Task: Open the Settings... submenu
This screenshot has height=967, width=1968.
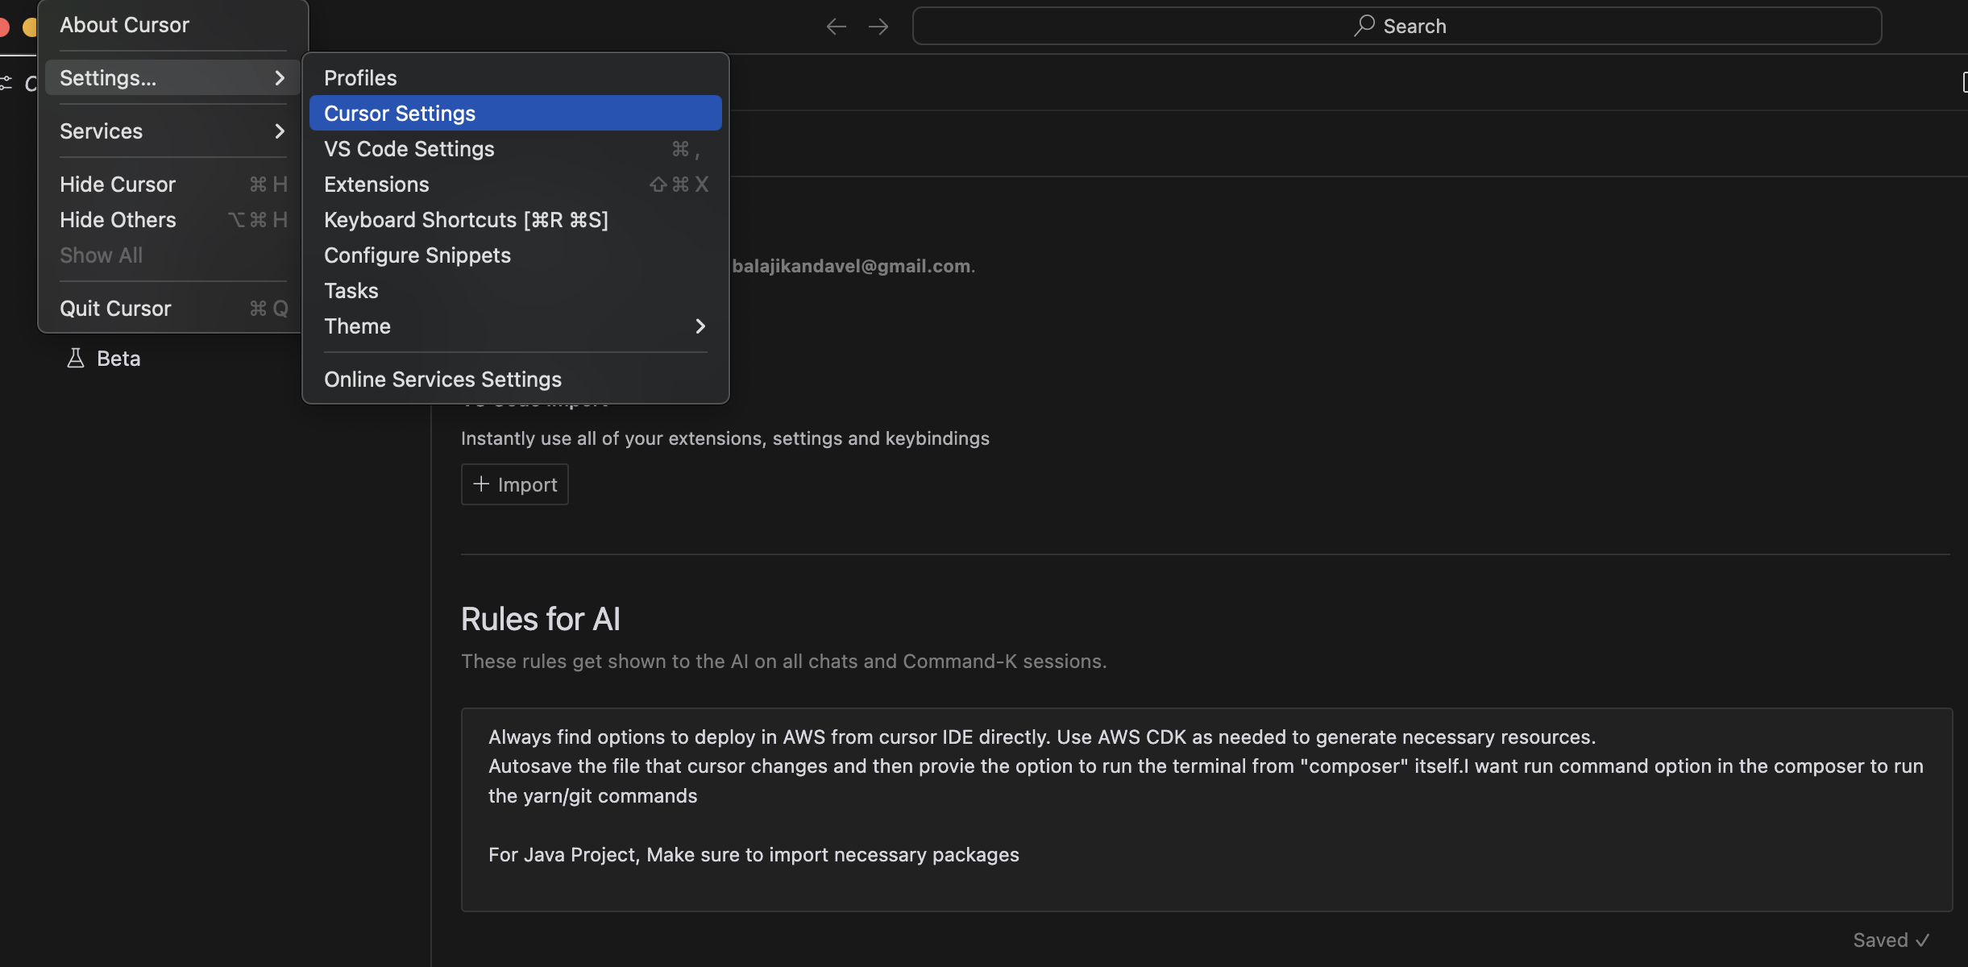Action: coord(172,78)
